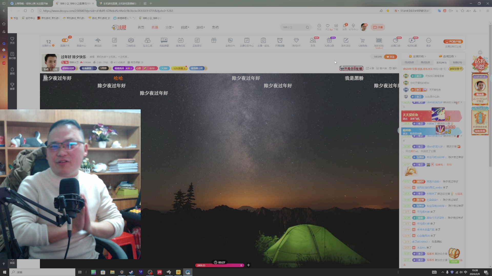Image resolution: width=492 pixels, height=276 pixels.
Task: Open the 数据中心 (Data Center) panel
Action: (x=81, y=42)
